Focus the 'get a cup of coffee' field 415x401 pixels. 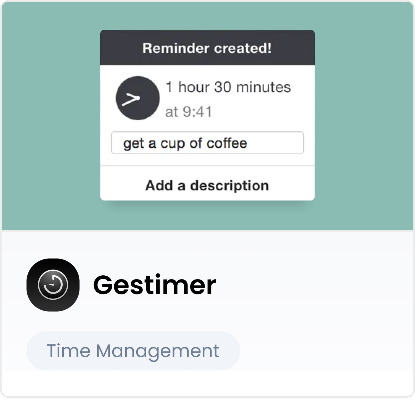(x=207, y=143)
